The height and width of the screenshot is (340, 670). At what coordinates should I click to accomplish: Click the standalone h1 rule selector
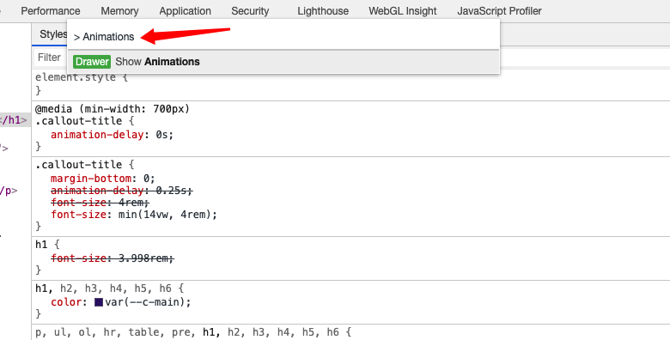[x=41, y=245]
